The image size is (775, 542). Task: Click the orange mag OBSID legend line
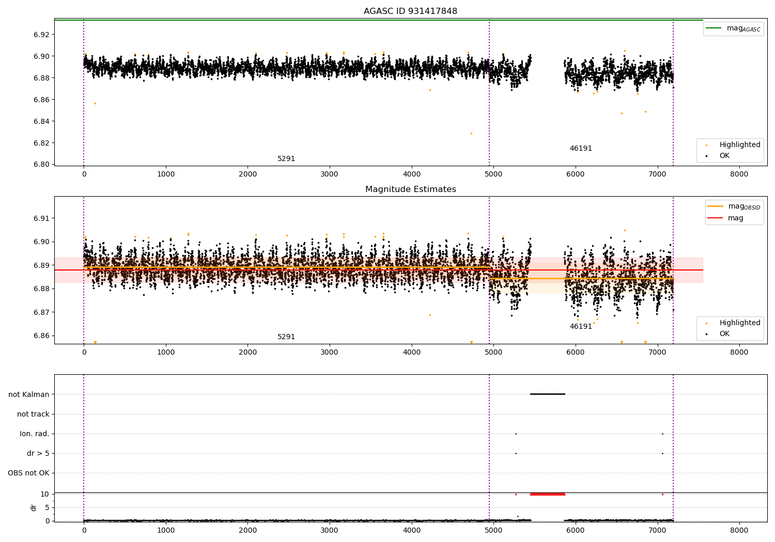(715, 206)
